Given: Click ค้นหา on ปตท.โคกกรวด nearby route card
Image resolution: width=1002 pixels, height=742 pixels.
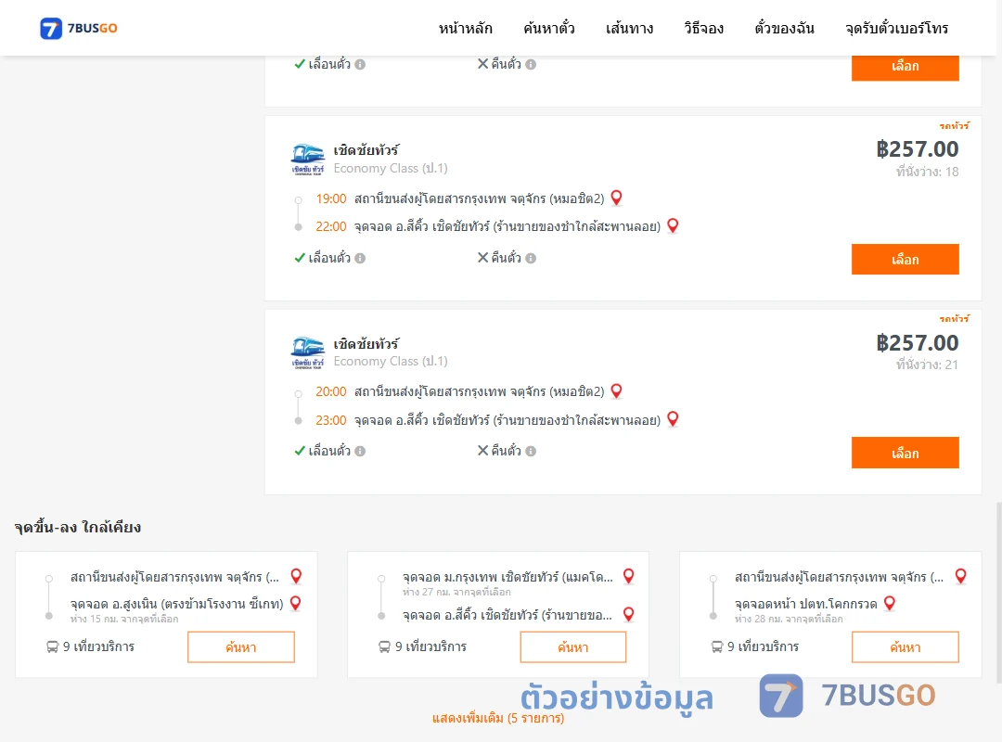Looking at the screenshot, I should [906, 647].
